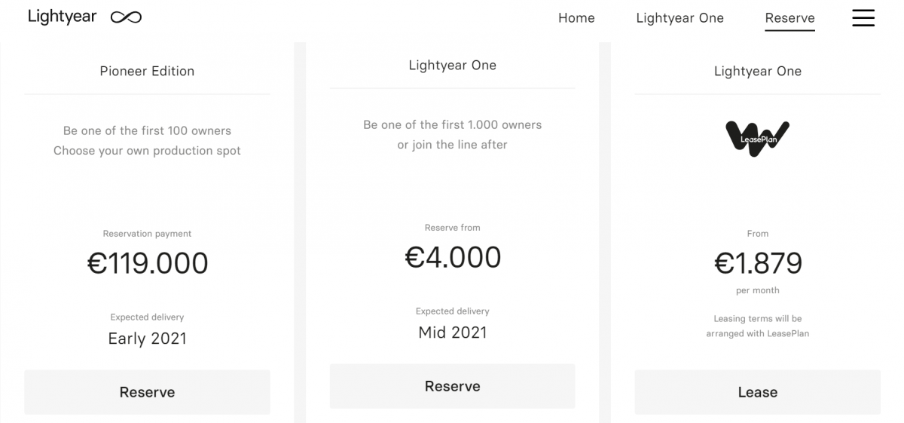Image resolution: width=904 pixels, height=423 pixels.
Task: Click the Early 2021 delivery text
Action: 147,339
